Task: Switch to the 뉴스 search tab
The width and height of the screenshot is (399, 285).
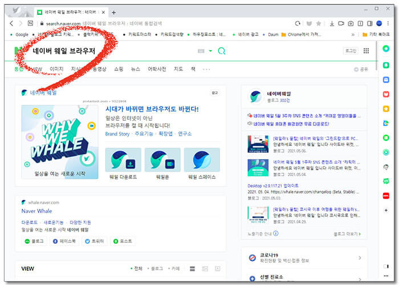Action: pos(136,69)
